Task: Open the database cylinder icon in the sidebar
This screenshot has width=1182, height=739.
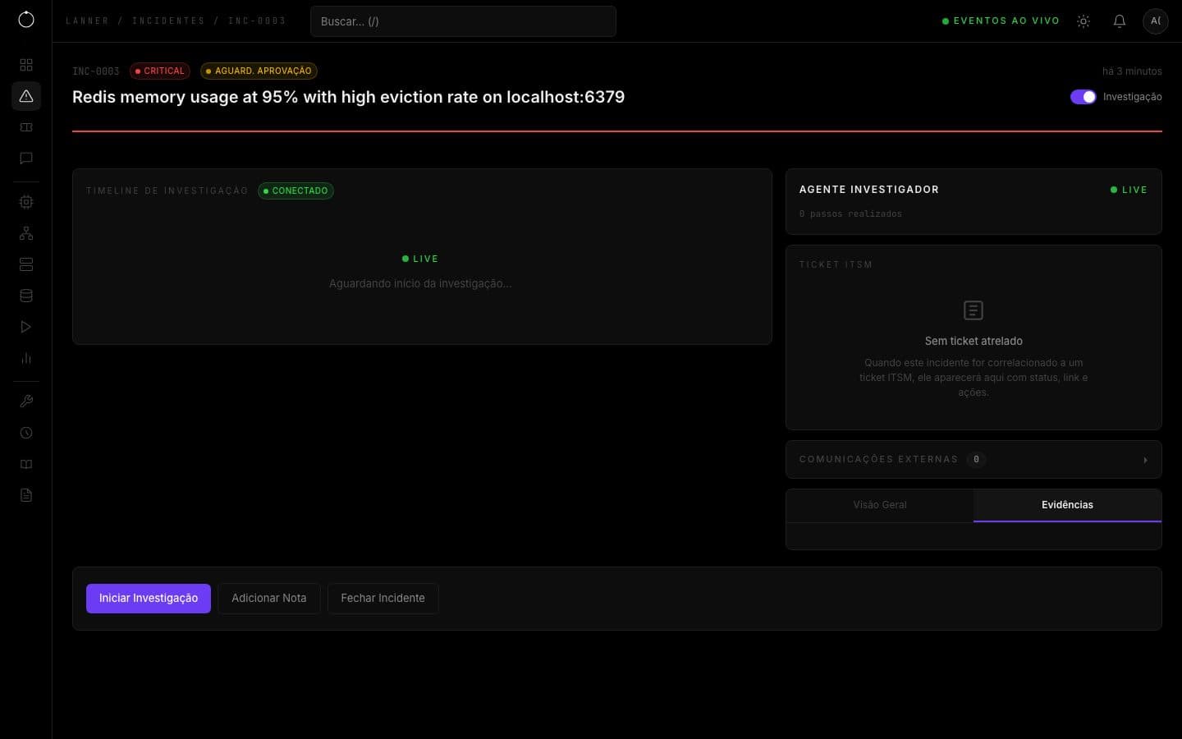Action: (x=26, y=296)
